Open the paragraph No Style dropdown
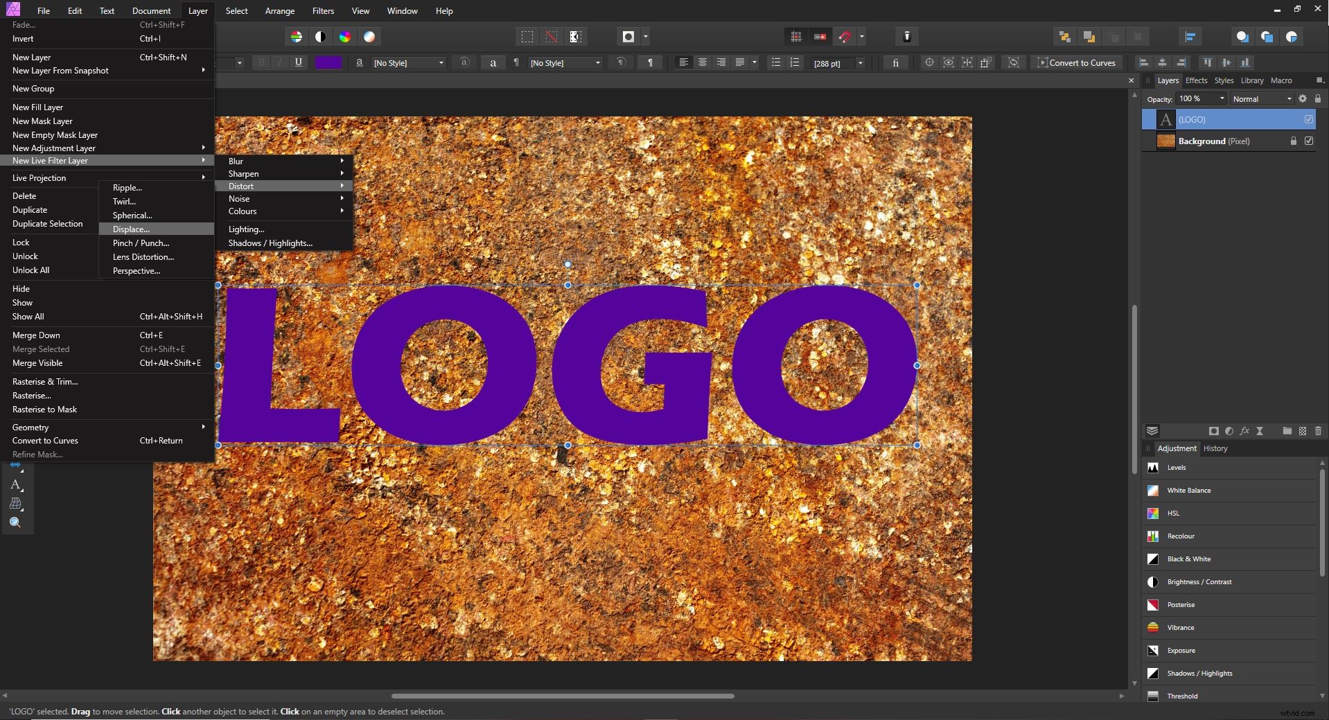This screenshot has height=720, width=1329. coord(563,62)
